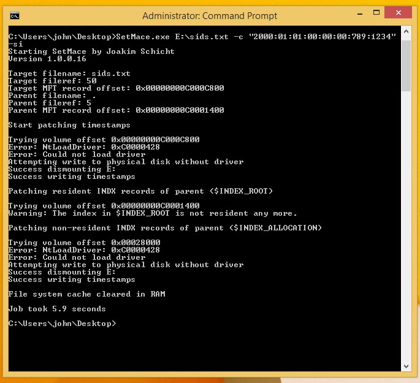Click the '-si' argument on second line

(x=15, y=44)
